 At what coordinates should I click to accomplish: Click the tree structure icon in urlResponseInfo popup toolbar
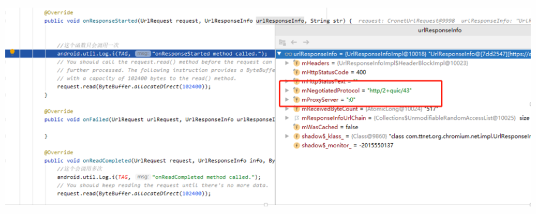click(282, 42)
